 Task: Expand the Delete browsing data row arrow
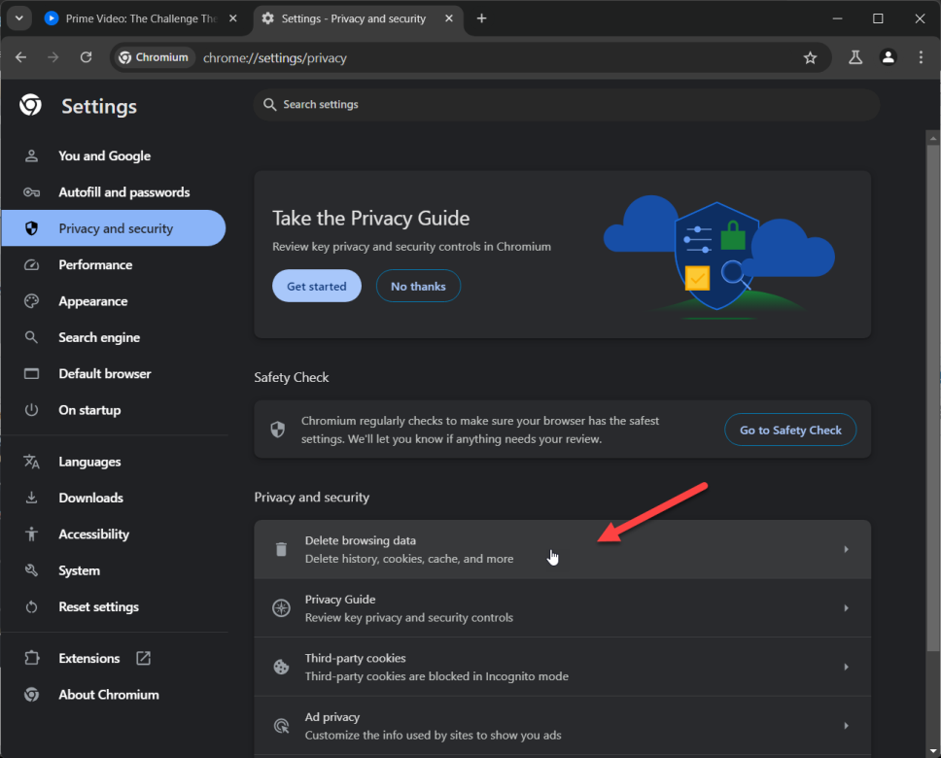coord(846,549)
